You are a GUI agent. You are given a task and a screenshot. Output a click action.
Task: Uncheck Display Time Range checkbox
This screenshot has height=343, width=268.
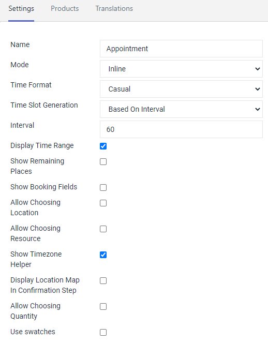click(x=103, y=146)
